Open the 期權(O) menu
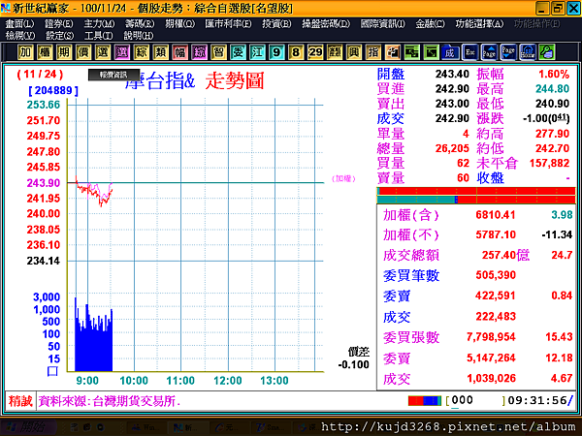Screen dimensions: 582x436 pyautogui.click(x=180, y=24)
